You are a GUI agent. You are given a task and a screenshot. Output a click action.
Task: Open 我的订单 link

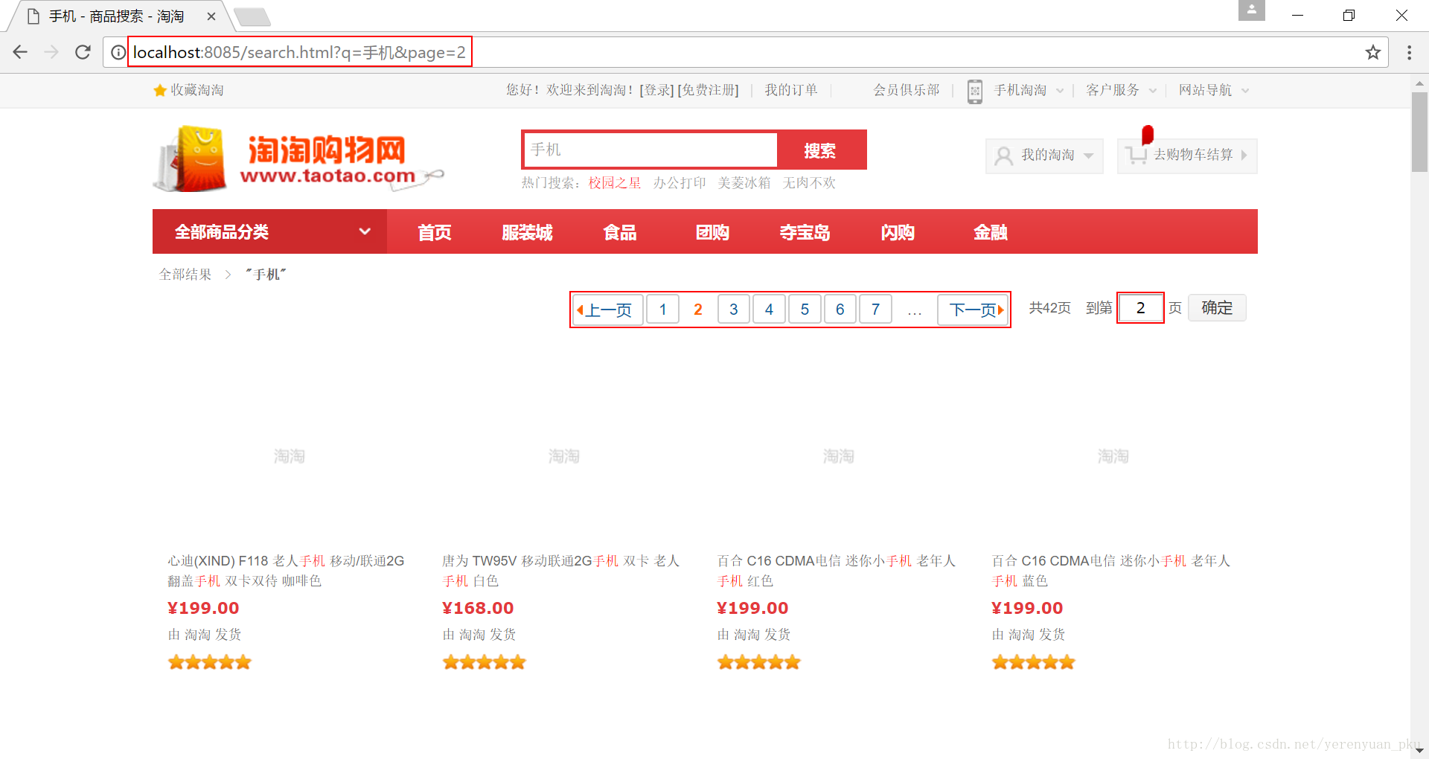(791, 90)
